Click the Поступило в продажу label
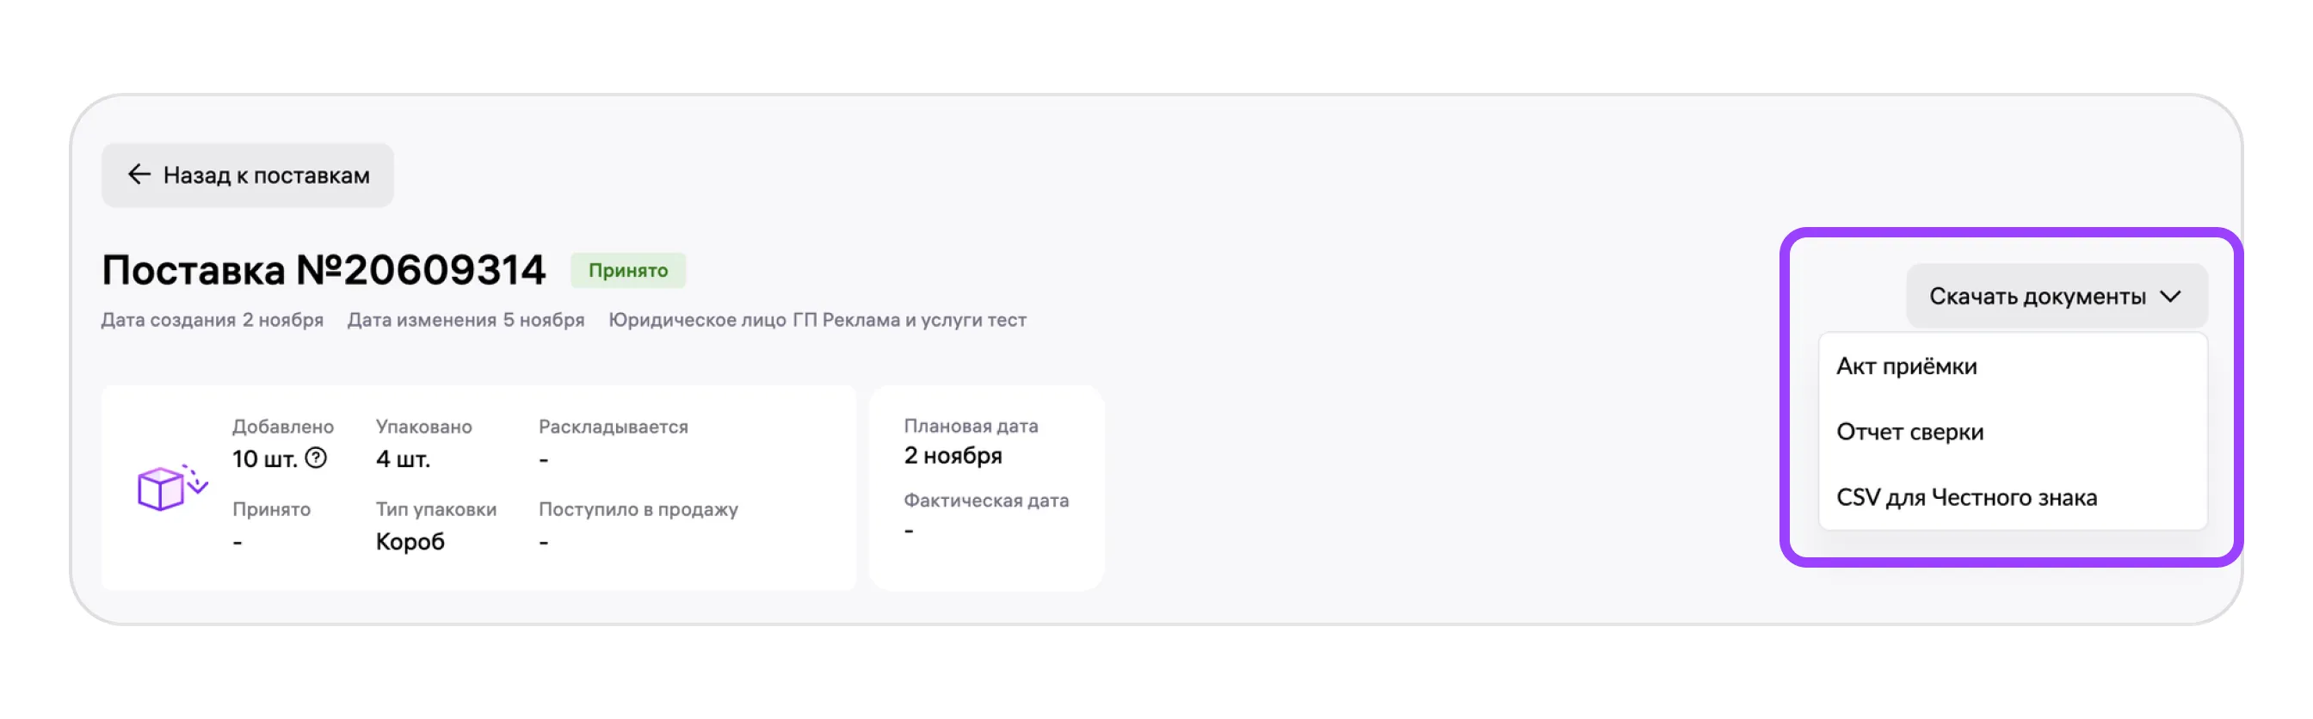The width and height of the screenshot is (2313, 719). [638, 510]
